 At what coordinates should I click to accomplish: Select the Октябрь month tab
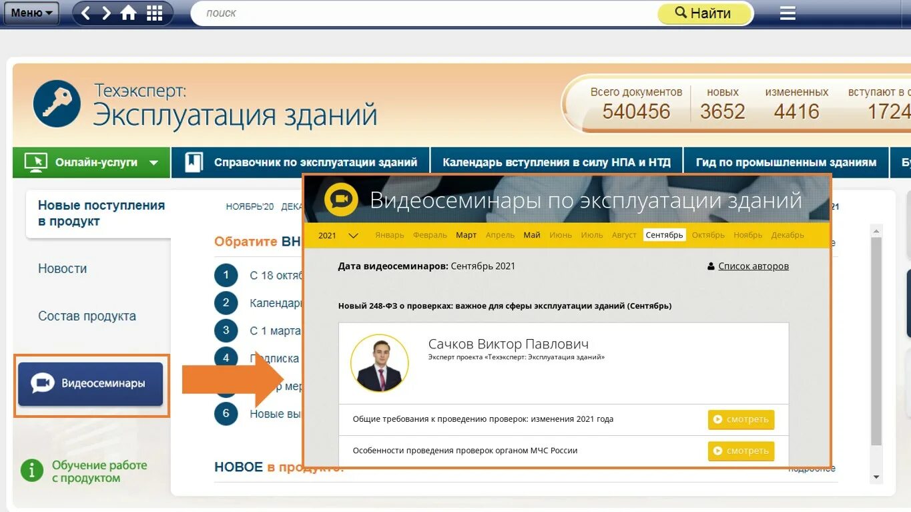point(708,235)
